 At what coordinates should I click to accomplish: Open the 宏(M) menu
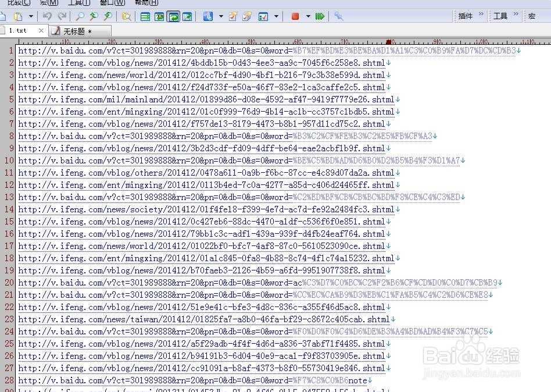(x=49, y=3)
